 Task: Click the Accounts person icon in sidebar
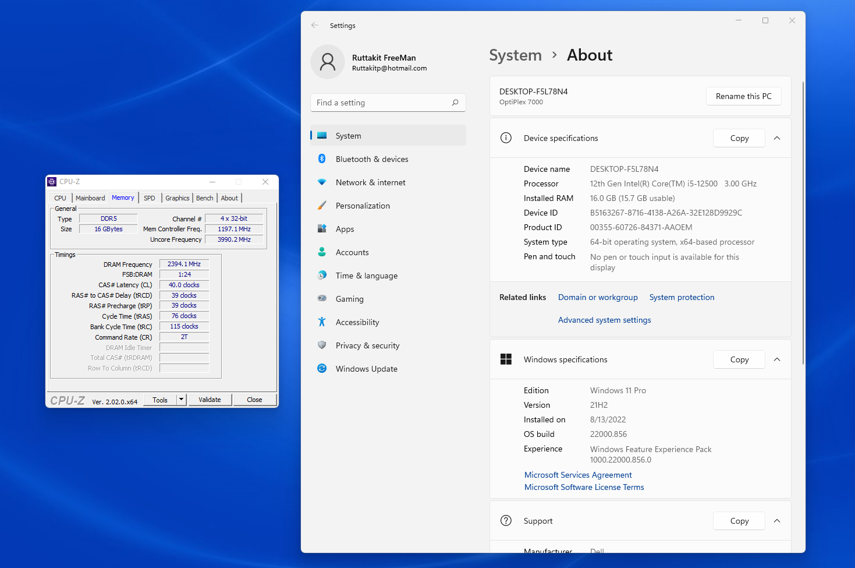322,252
